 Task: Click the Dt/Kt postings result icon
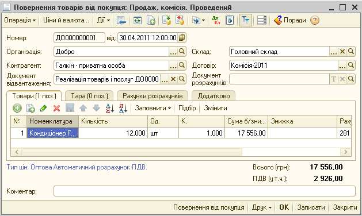216,20
